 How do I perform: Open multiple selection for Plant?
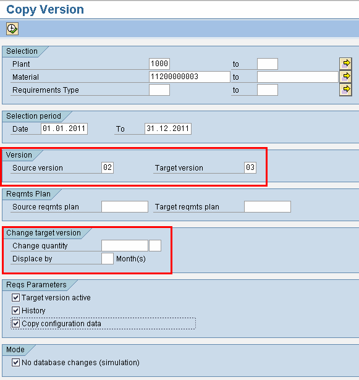tap(345, 64)
